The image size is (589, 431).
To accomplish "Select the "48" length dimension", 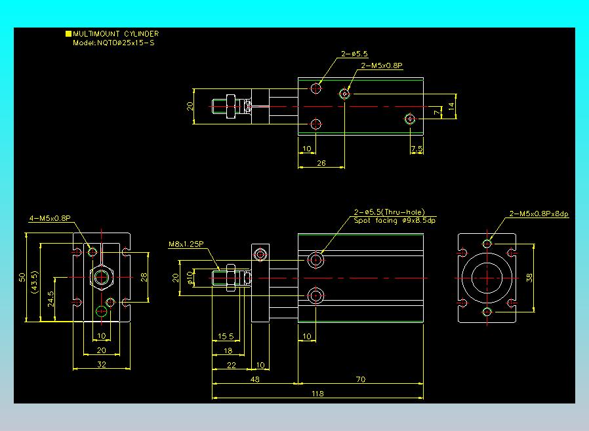I will pyautogui.click(x=254, y=379).
